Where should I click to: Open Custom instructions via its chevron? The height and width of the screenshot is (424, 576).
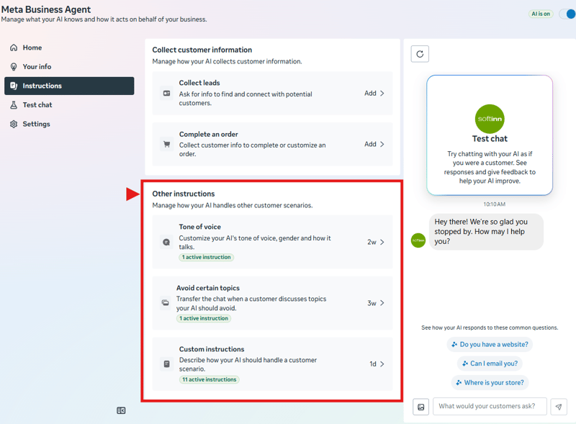point(382,364)
